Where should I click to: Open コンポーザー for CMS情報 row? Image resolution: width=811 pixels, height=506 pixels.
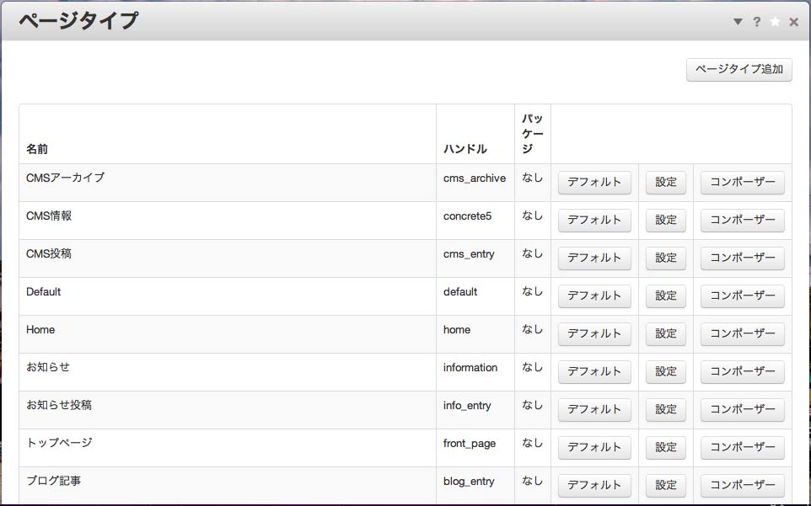[742, 220]
